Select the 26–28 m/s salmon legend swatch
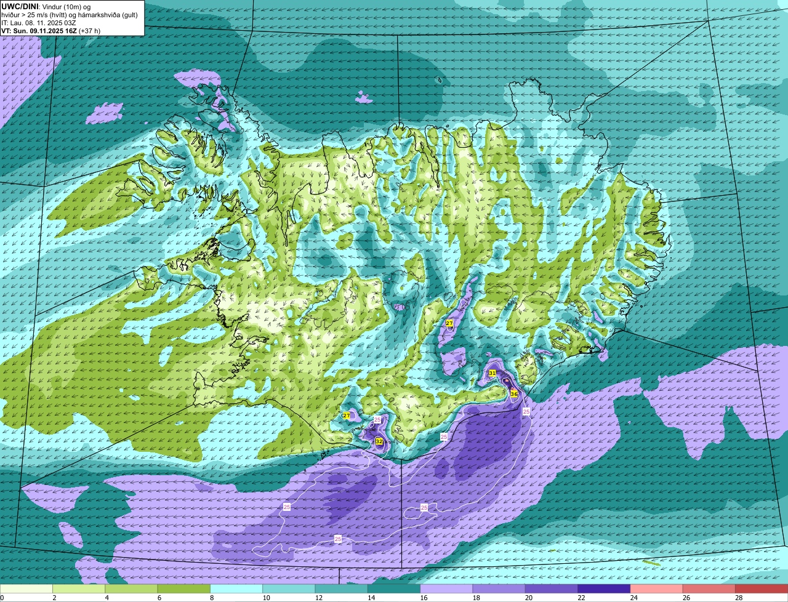Viewport: 788px width, 602px height. [709, 588]
